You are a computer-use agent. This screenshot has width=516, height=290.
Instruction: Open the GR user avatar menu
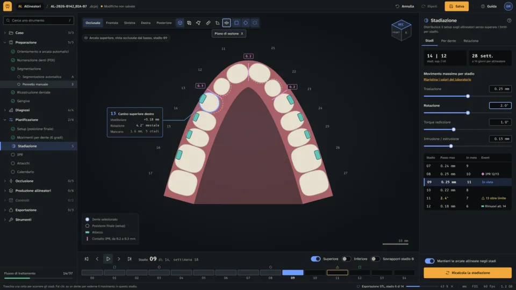pos(508,6)
